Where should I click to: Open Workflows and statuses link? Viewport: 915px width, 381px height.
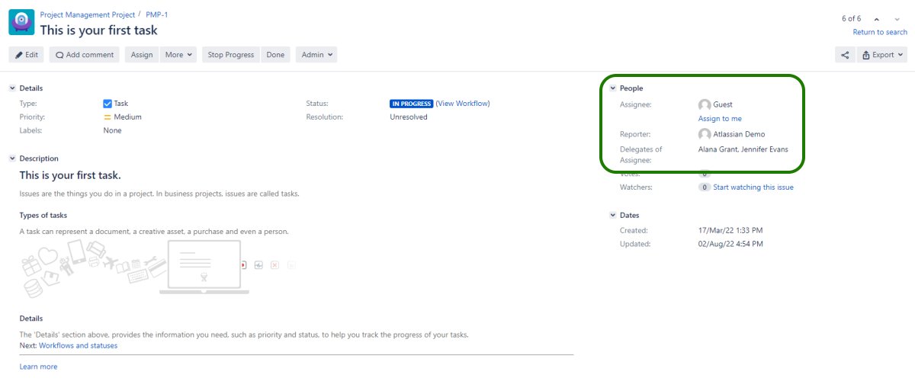79,346
